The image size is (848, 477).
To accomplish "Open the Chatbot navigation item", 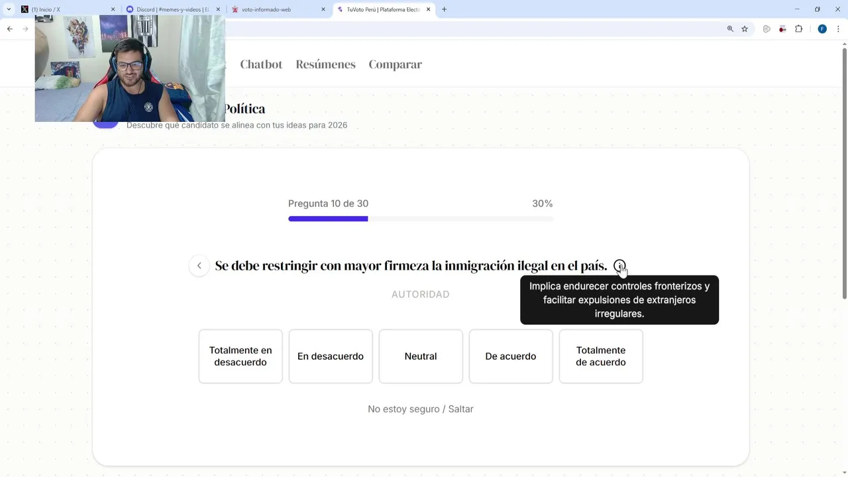I will tap(261, 64).
